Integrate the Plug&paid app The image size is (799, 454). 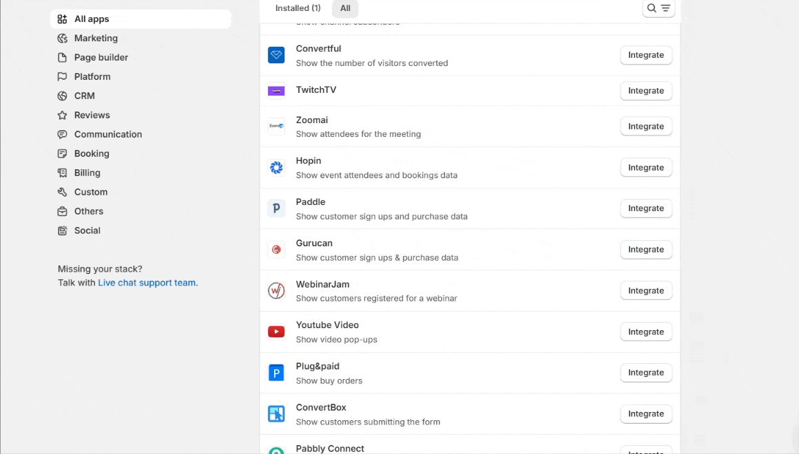[x=645, y=373]
